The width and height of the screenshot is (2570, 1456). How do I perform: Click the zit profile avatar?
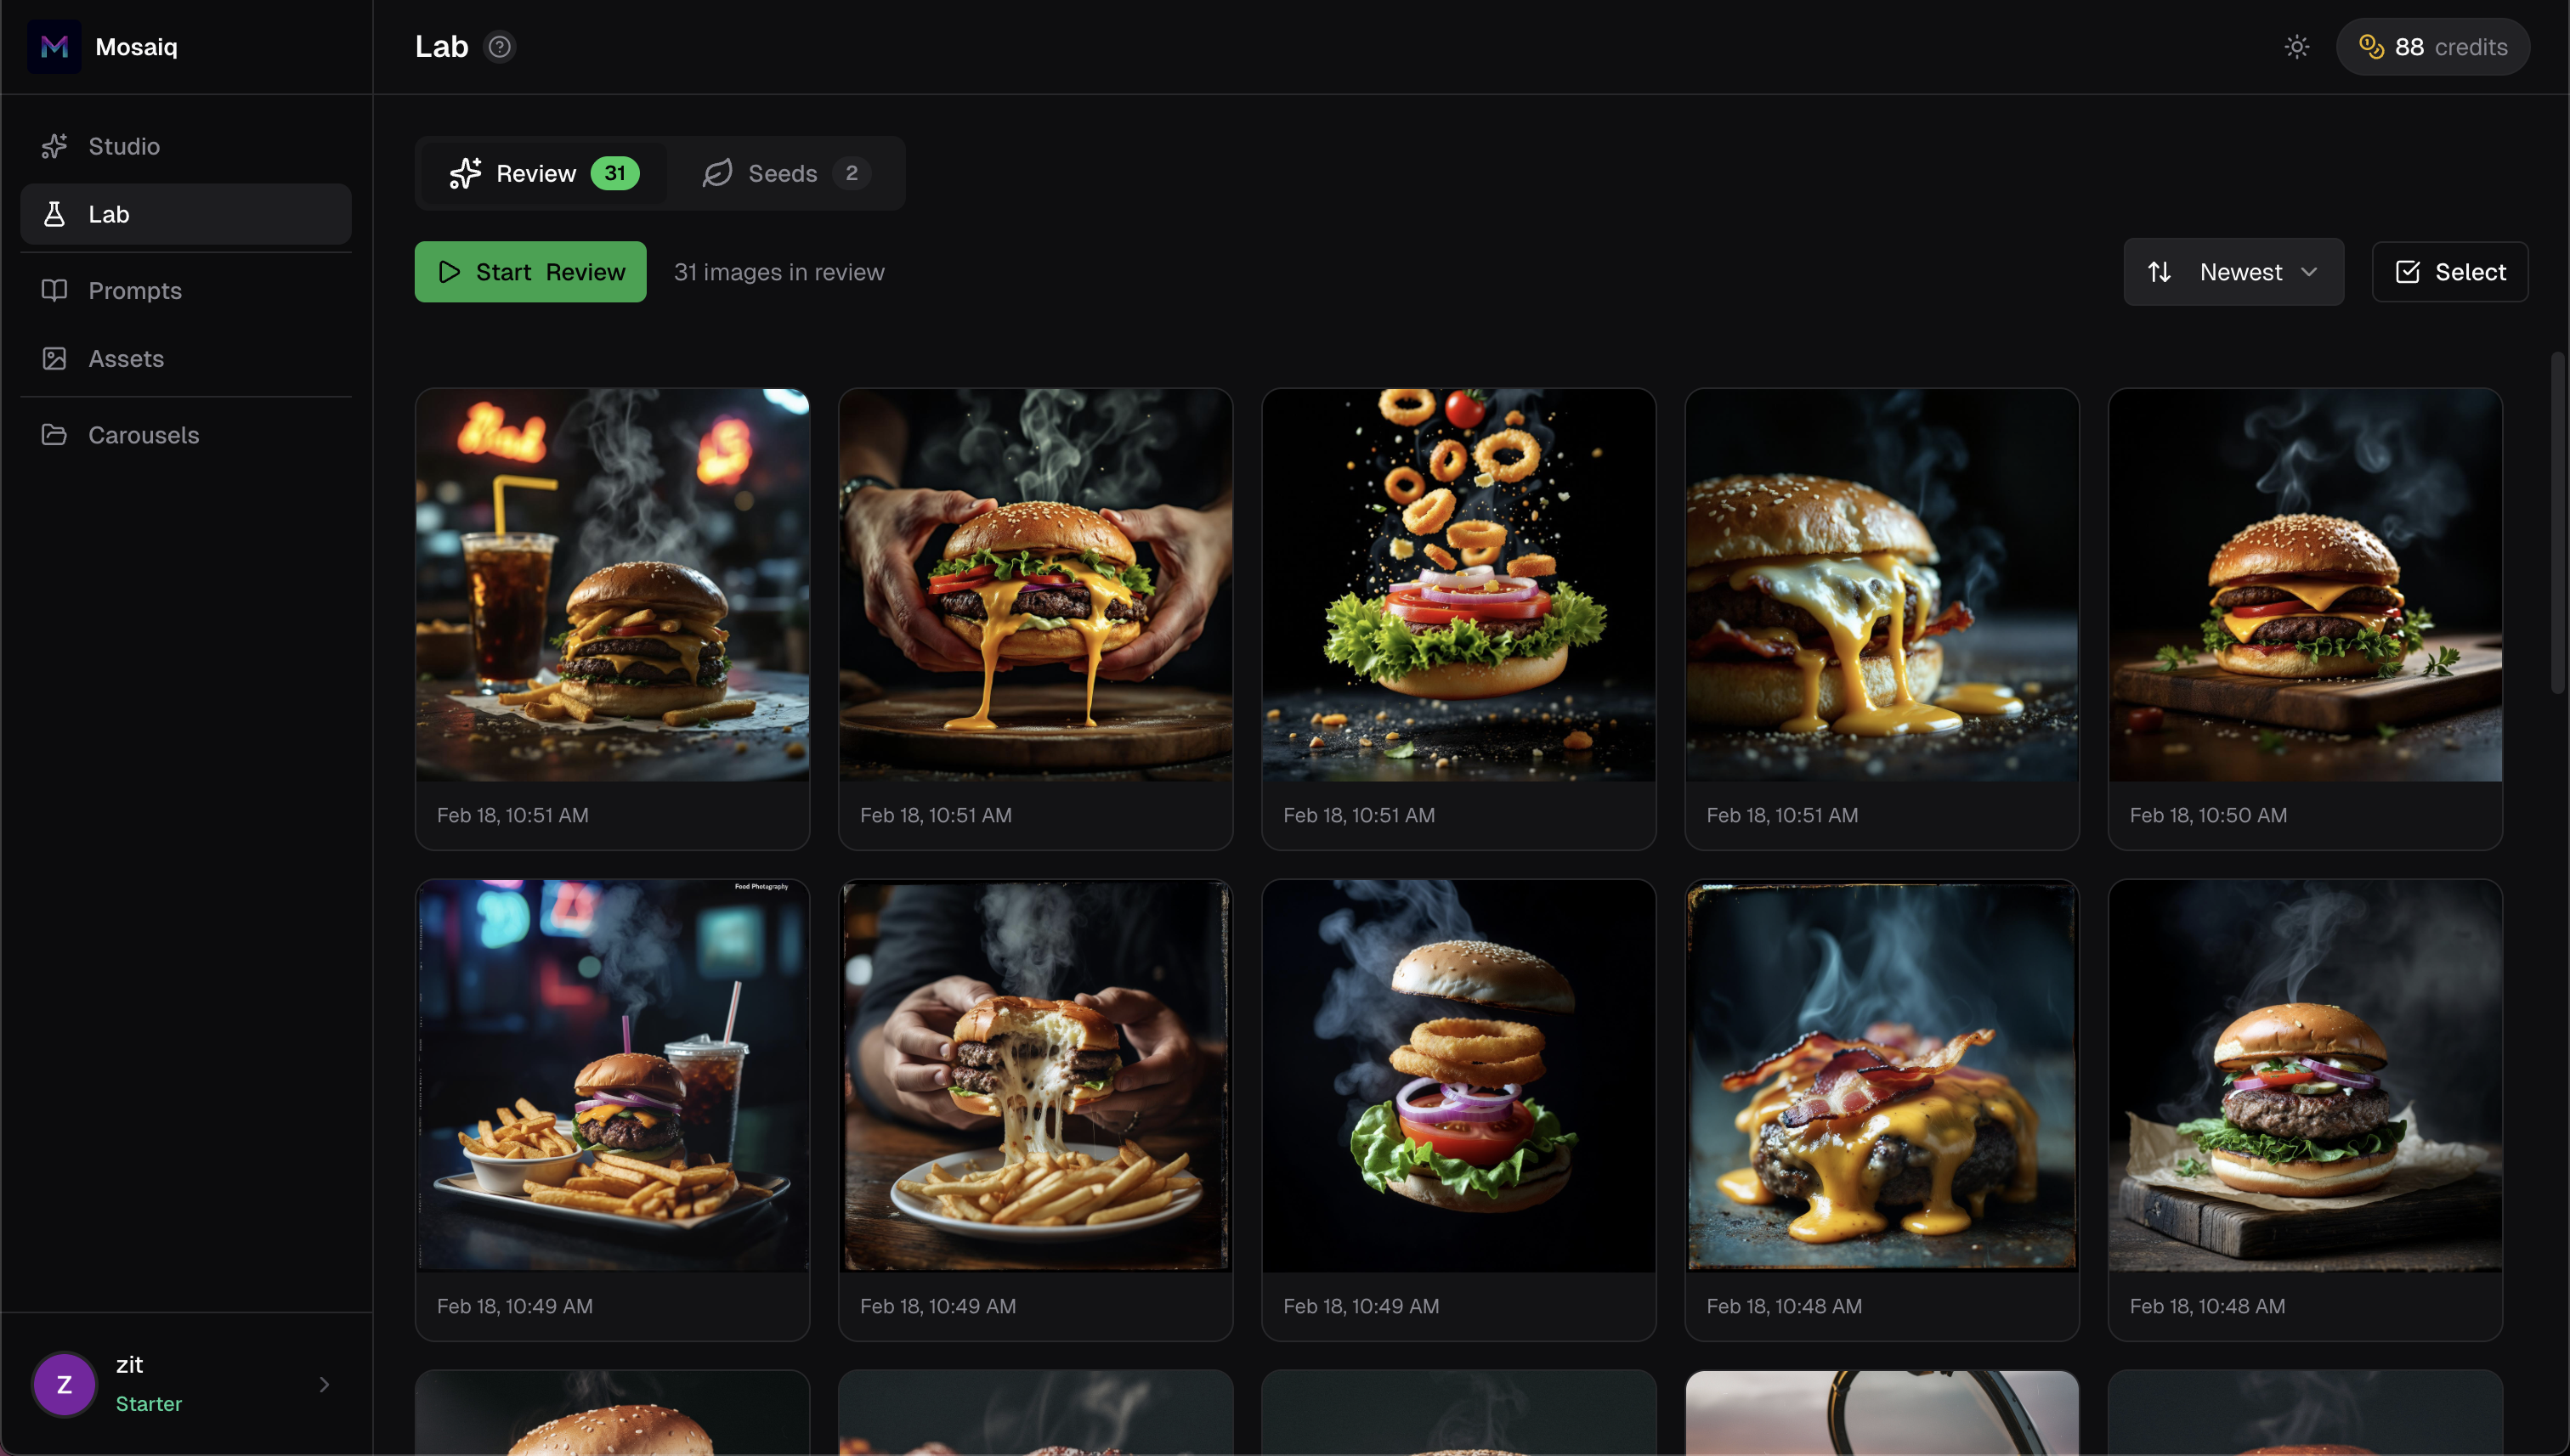[63, 1384]
